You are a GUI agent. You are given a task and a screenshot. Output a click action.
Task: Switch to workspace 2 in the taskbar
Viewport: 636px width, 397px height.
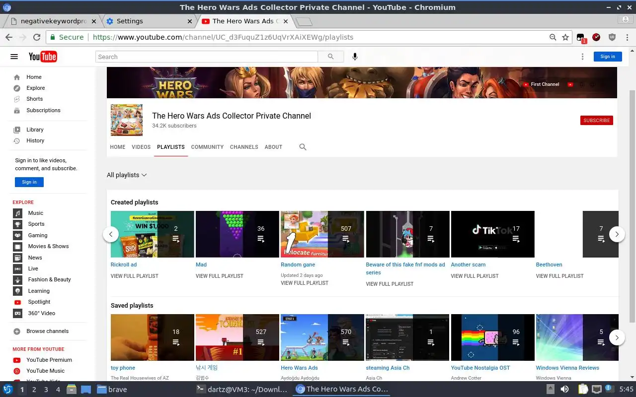coord(34,390)
